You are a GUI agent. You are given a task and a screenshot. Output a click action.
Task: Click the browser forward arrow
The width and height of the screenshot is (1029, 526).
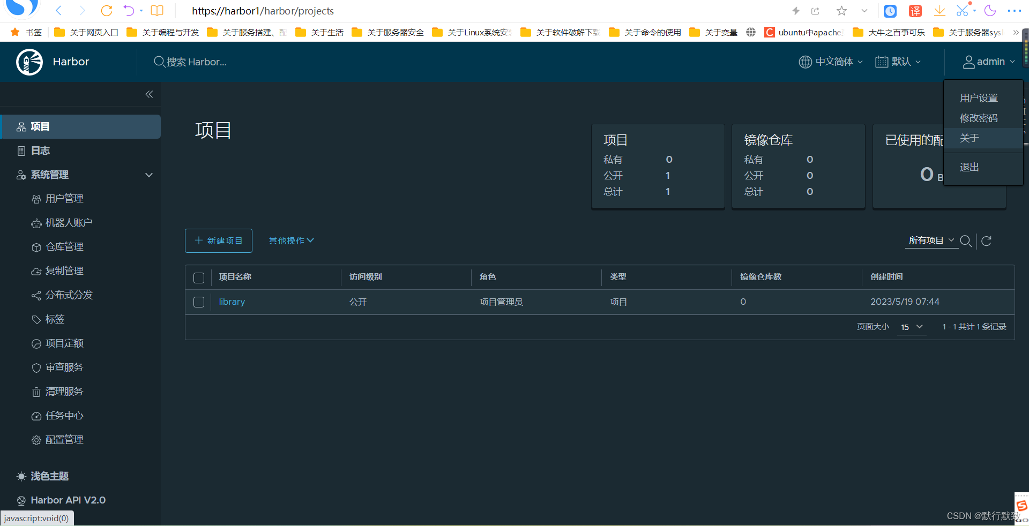[82, 11]
